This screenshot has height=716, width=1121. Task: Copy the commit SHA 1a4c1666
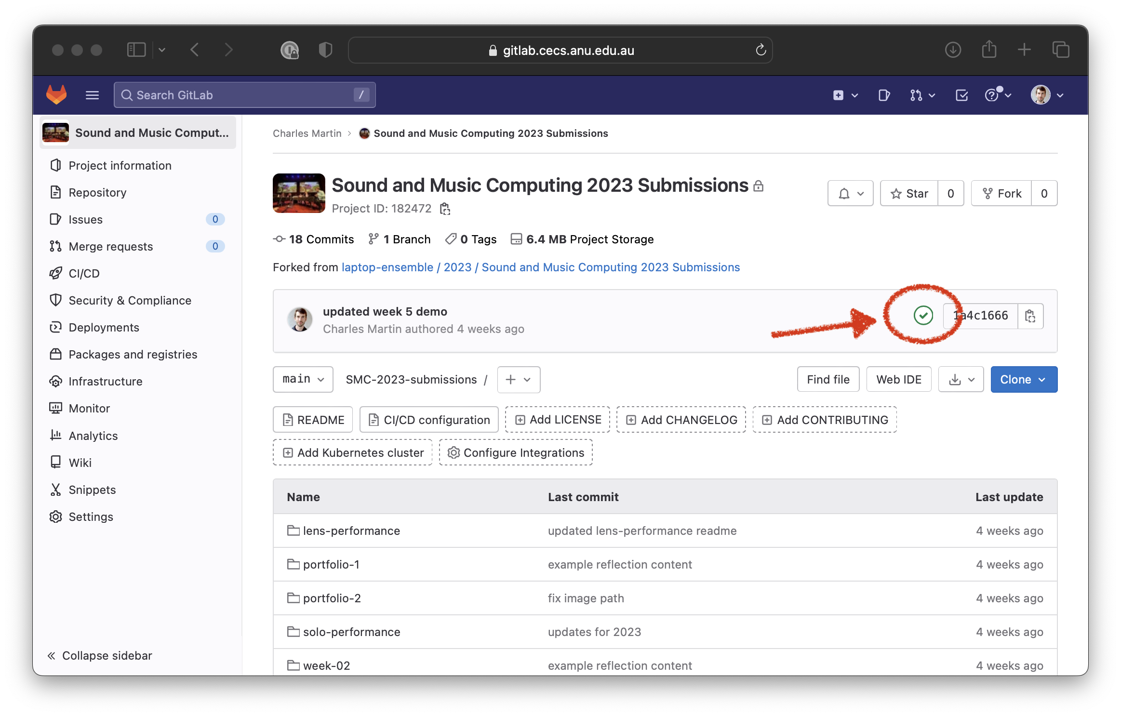click(1030, 316)
